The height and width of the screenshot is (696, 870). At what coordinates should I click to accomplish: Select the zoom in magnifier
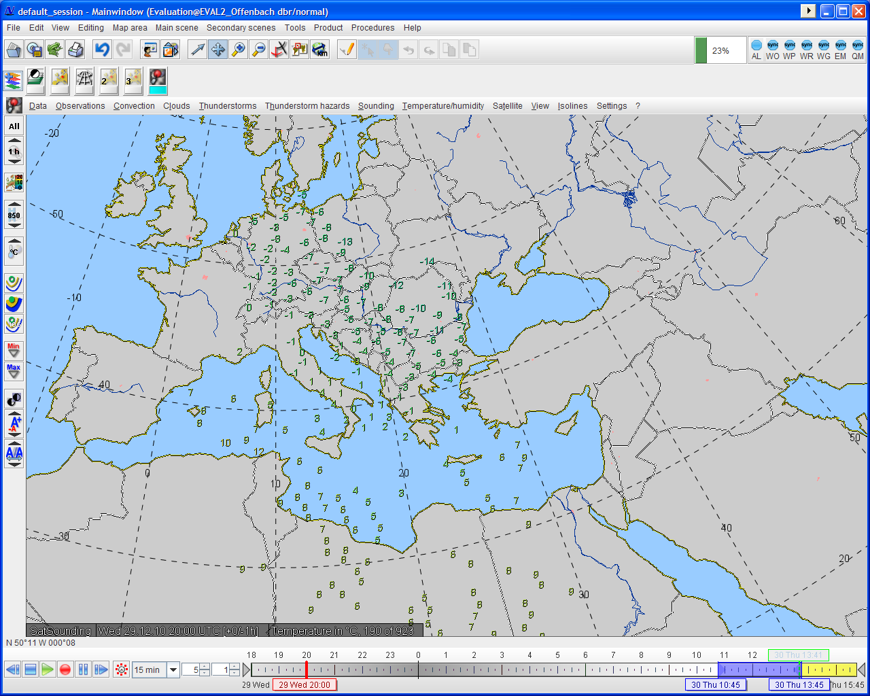(x=239, y=50)
